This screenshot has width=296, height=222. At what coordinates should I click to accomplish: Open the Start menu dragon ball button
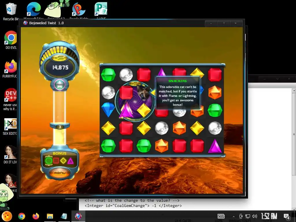coord(7,216)
